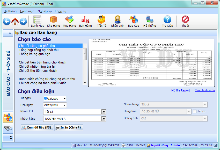Expand the Khách hàng dropdown

104,119
